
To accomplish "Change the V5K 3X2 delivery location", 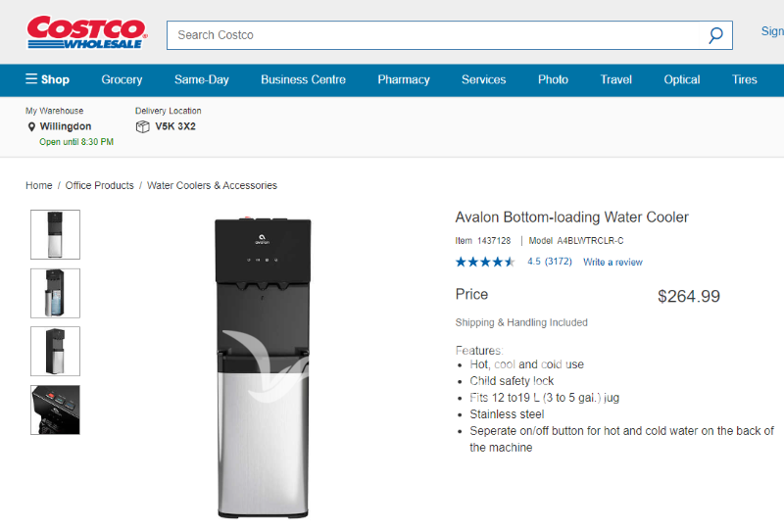I will [174, 126].
